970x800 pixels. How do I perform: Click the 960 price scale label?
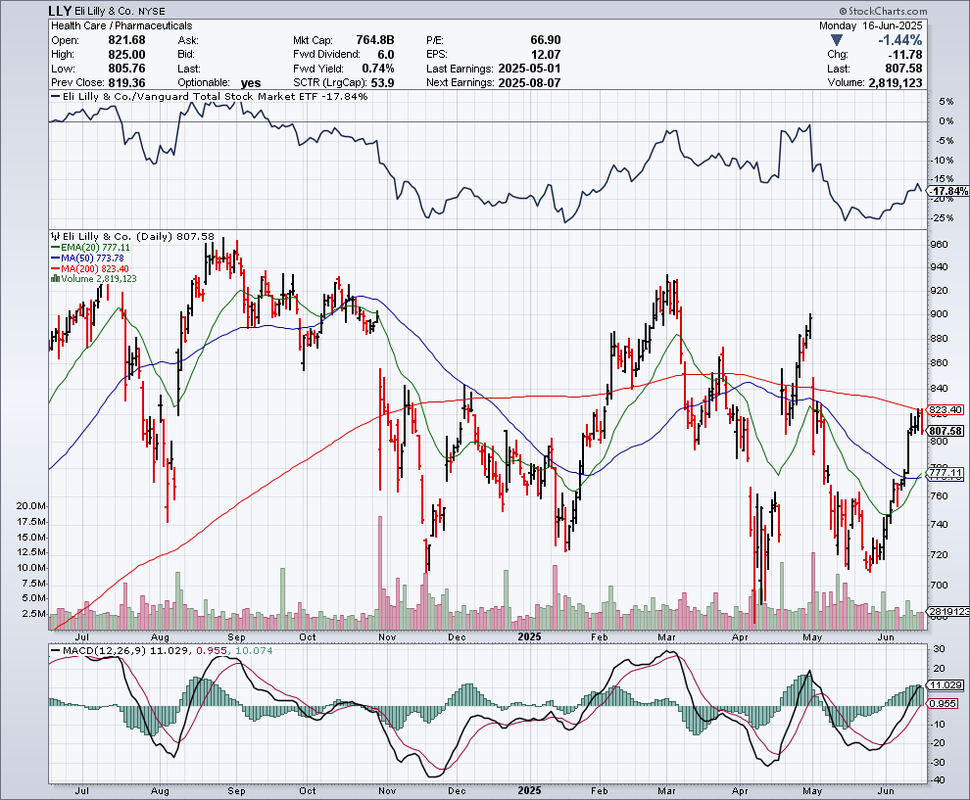click(939, 245)
